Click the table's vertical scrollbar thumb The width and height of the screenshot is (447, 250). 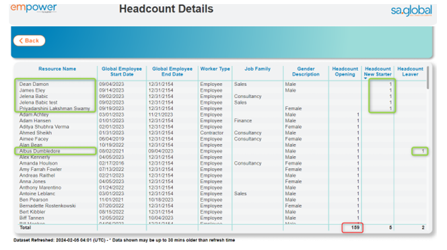428,77
